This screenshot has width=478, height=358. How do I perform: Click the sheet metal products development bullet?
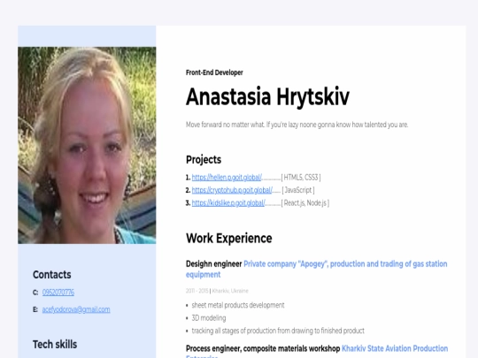coord(238,305)
